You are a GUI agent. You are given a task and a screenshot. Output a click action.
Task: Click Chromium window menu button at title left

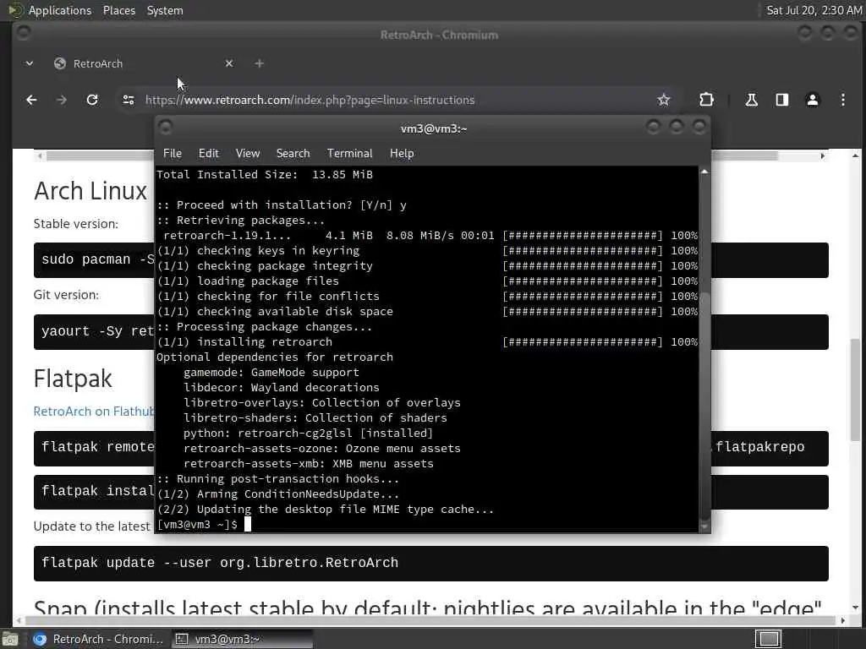(x=23, y=33)
